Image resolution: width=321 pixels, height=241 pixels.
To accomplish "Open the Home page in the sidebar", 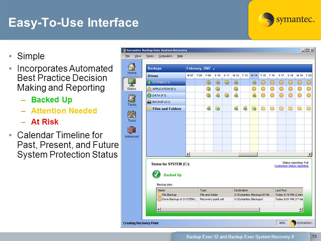I will pos(132,68).
